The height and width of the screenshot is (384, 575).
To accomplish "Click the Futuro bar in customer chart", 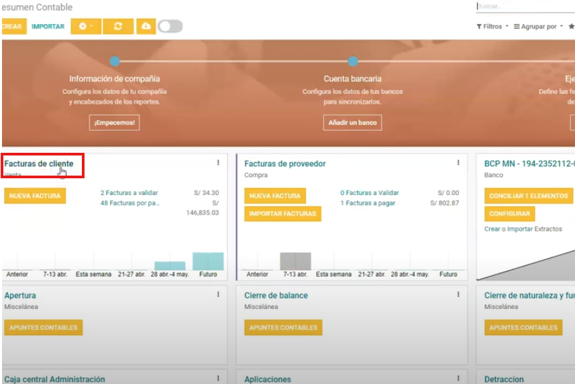I will tap(208, 261).
